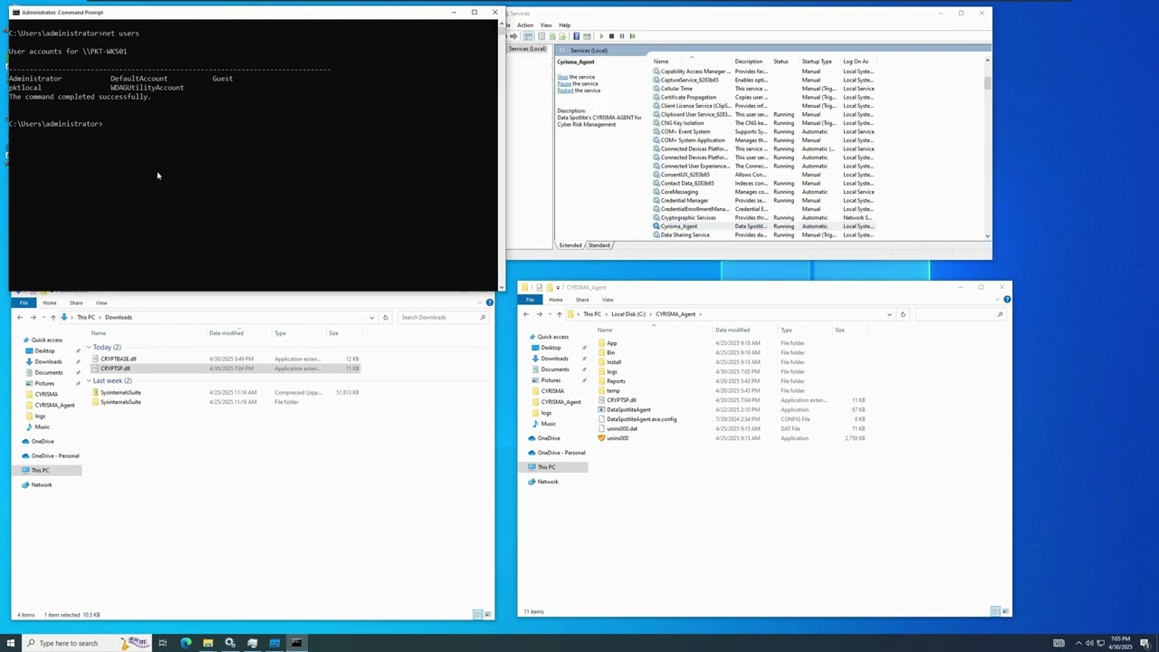This screenshot has width=1159, height=652.
Task: Collapse Last week (2) group in Downloads
Action: click(89, 380)
